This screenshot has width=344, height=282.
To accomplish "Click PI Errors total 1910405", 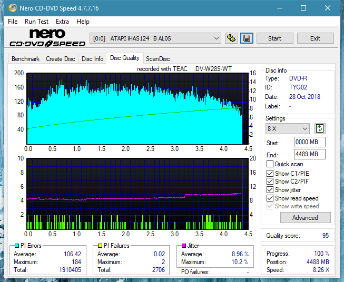I will pyautogui.click(x=70, y=270).
